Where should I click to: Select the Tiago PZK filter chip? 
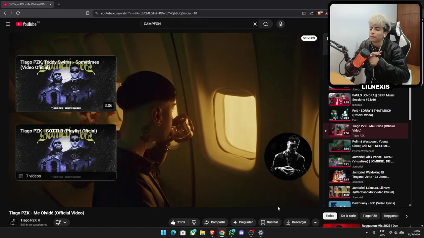(x=370, y=216)
